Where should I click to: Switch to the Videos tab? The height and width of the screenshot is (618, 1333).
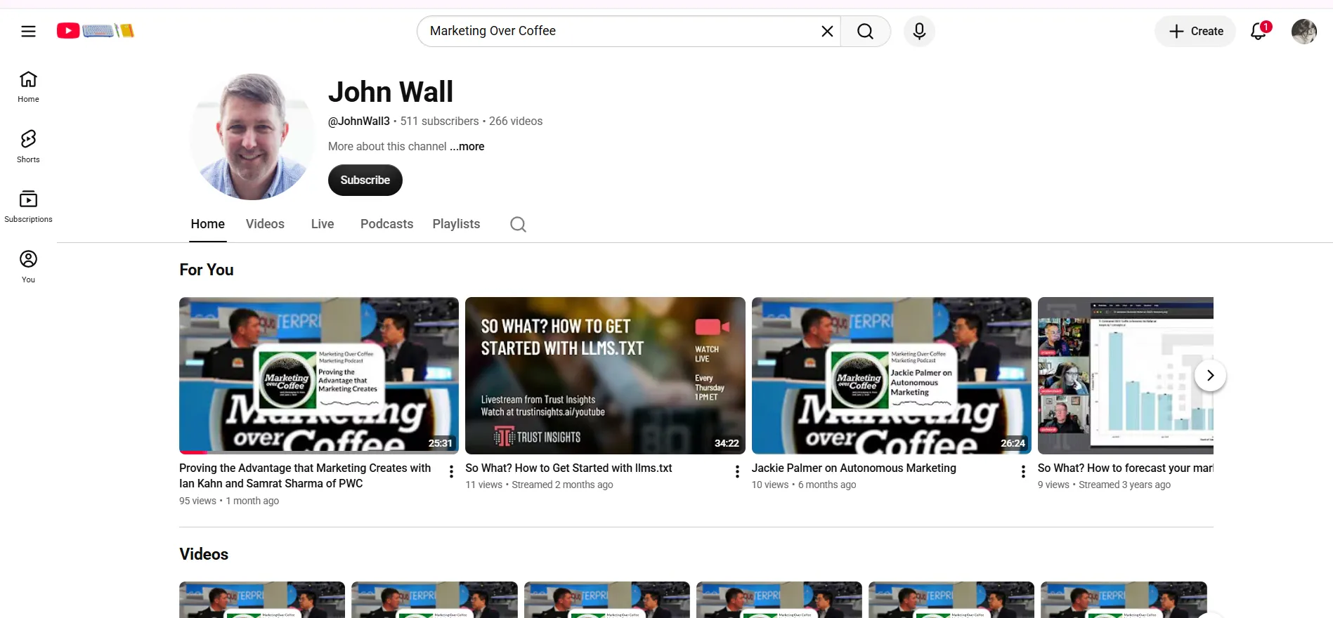coord(265,224)
